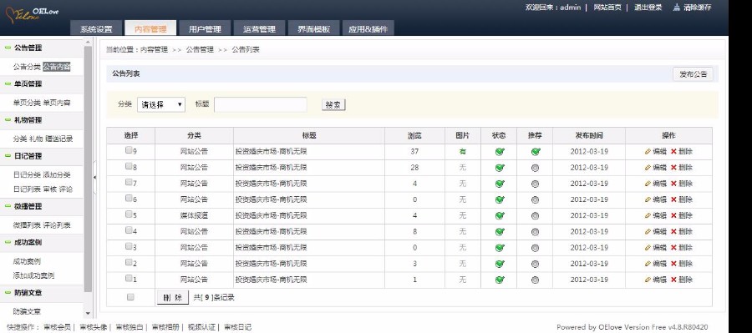Click the 删除 bulk delete button
Image resolution: width=752 pixels, height=333 pixels.
[x=173, y=298]
